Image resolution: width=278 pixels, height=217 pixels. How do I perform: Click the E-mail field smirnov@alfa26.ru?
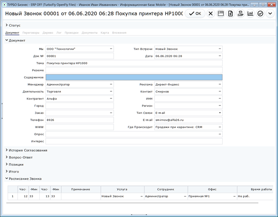pyautogui.click(x=188, y=120)
